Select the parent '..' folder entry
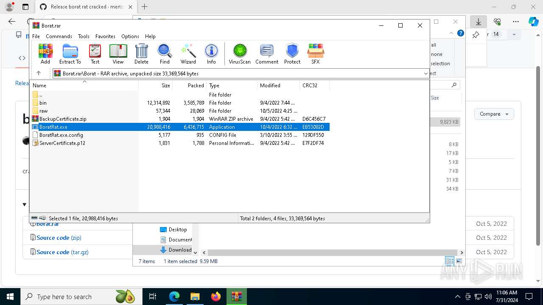Viewport: 543px width, 305px height. (180, 95)
